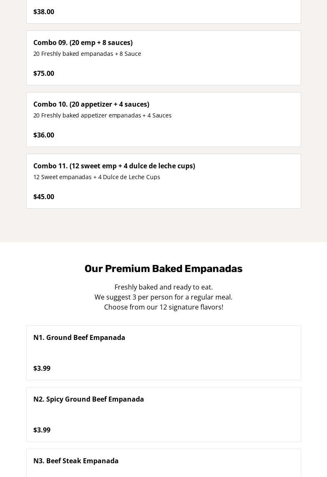Select the $3.99 price under N1 item
Screen dimensions: 327x477
42,368
